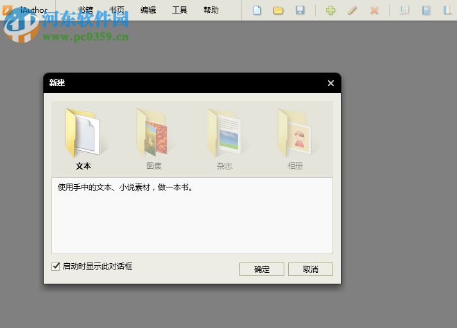Image resolution: width=457 pixels, height=328 pixels.
Task: Open the 工具 menu
Action: click(180, 10)
